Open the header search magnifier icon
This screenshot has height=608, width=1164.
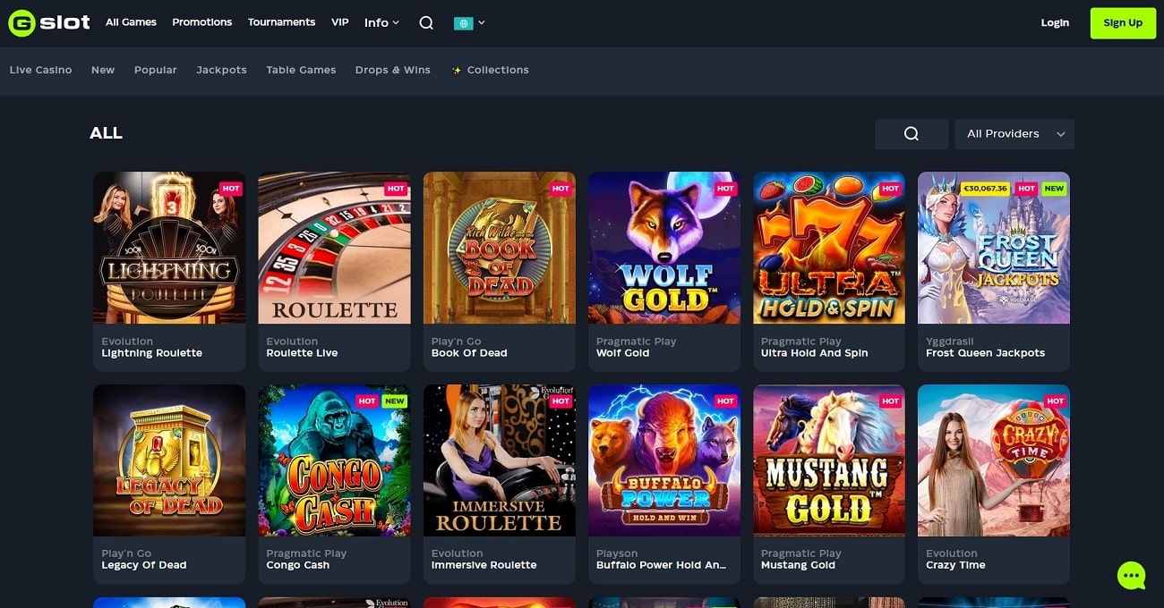click(426, 22)
